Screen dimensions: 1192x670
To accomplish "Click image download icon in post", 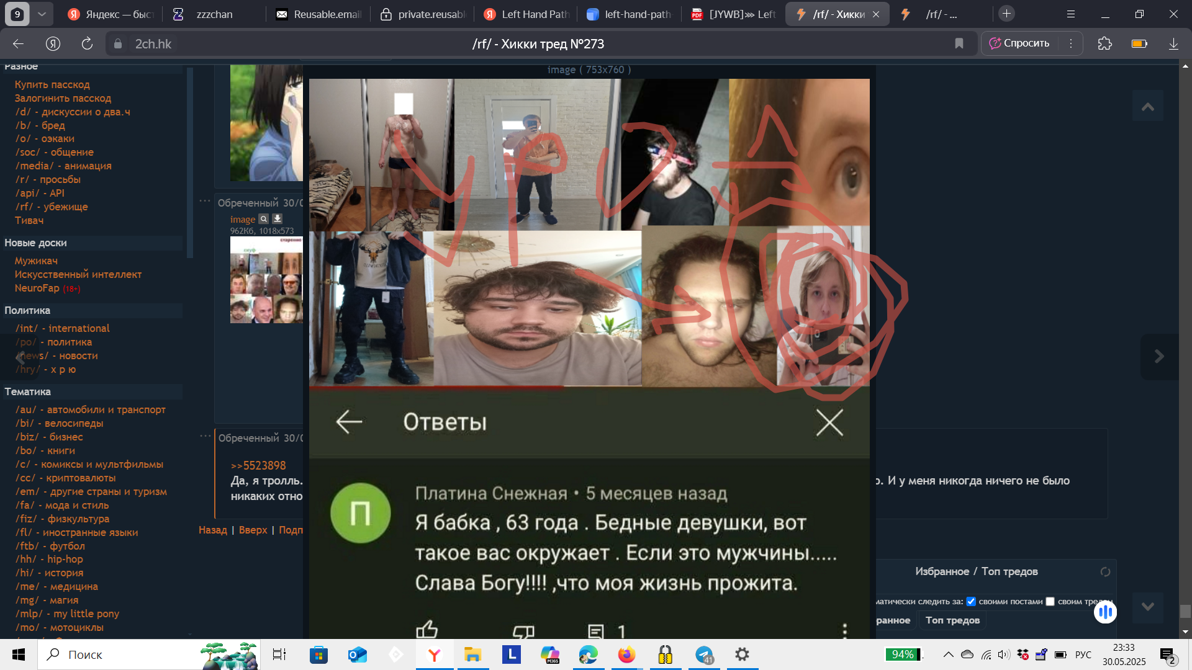I will pos(278,219).
